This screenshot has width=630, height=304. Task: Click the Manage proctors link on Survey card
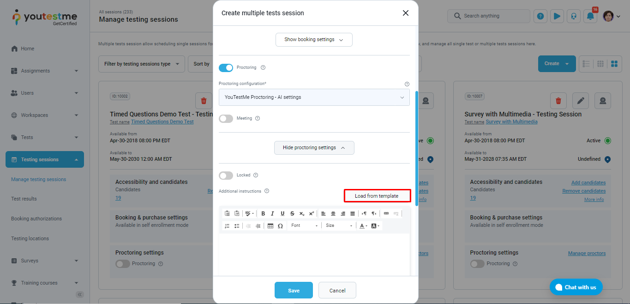click(587, 254)
